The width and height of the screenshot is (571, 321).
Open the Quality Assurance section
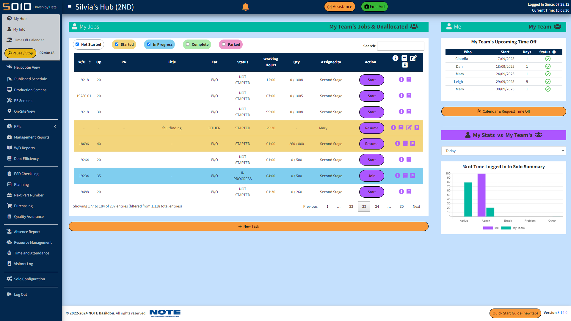(x=29, y=216)
